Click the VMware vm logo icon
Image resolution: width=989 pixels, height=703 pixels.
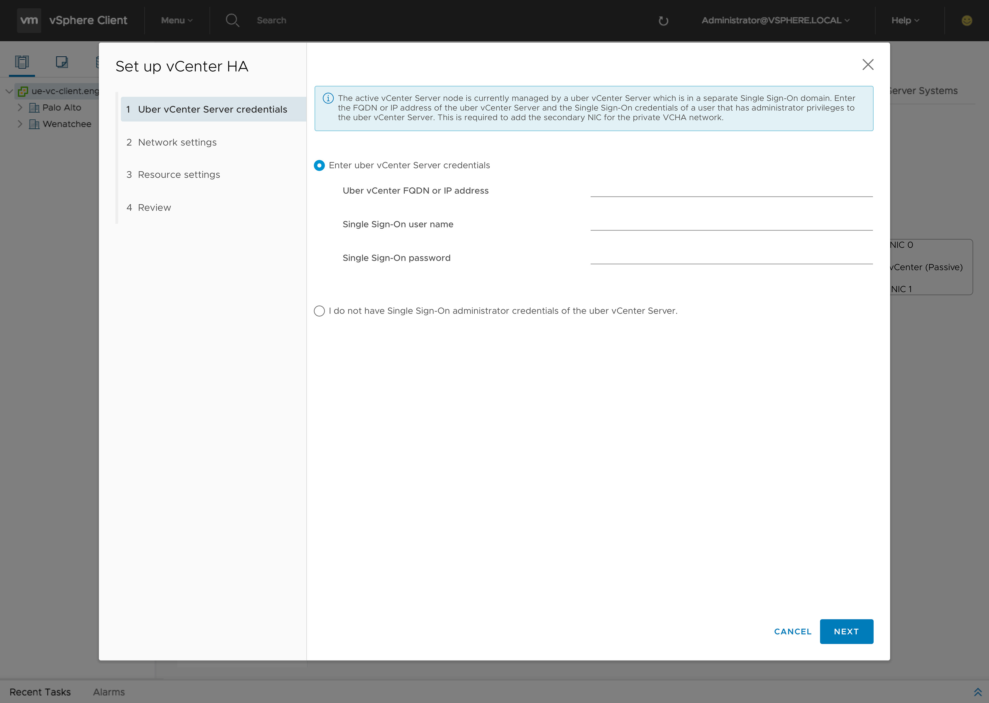pyautogui.click(x=29, y=20)
